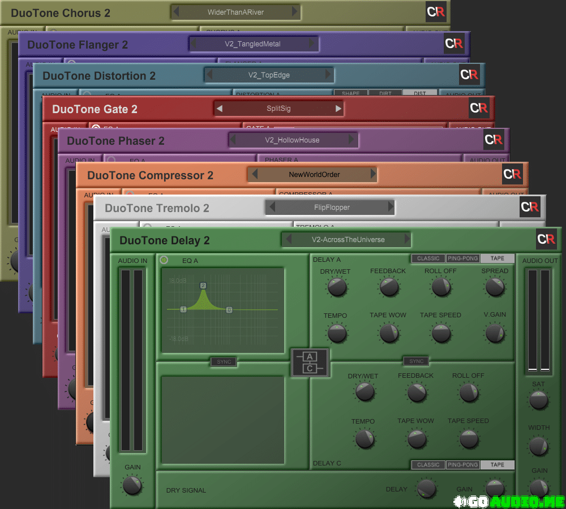The width and height of the screenshot is (566, 509).
Task: Click the DRY SIGNAL DELAY knob
Action: point(426,489)
